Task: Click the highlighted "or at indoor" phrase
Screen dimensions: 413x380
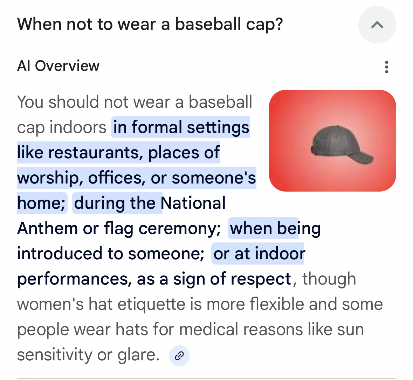Action: coord(259,254)
